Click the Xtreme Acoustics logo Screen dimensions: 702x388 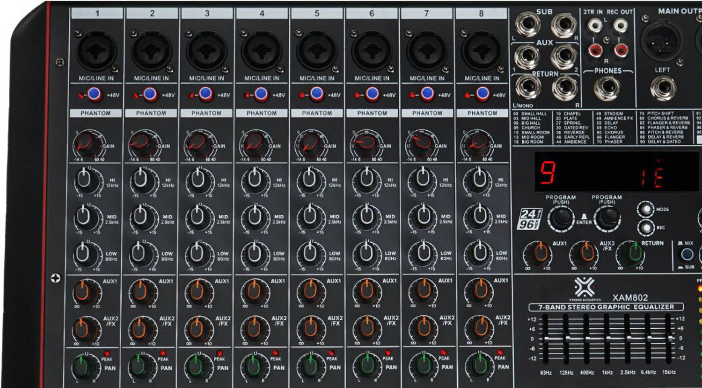(x=585, y=289)
